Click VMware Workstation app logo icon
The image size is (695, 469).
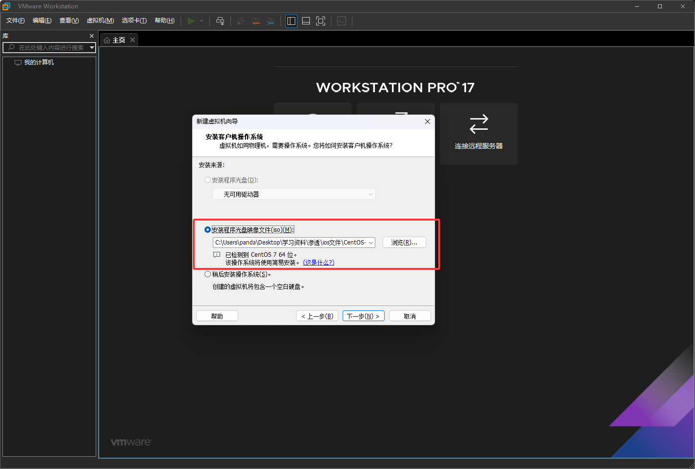(6, 6)
